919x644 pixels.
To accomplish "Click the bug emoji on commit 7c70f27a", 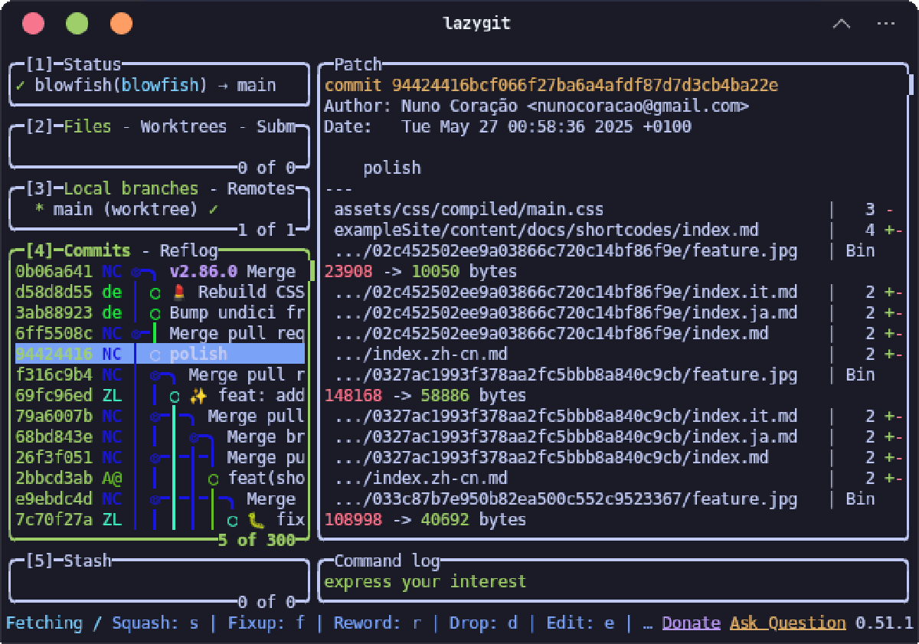I will point(256,520).
